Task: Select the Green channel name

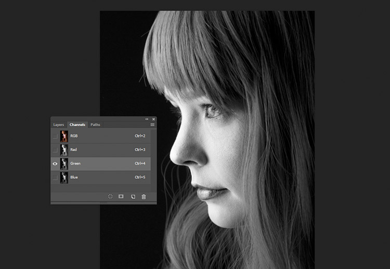Action: click(75, 164)
